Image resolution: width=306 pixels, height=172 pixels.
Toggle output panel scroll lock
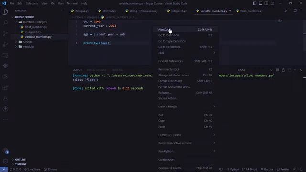pyautogui.click(x=283, y=70)
